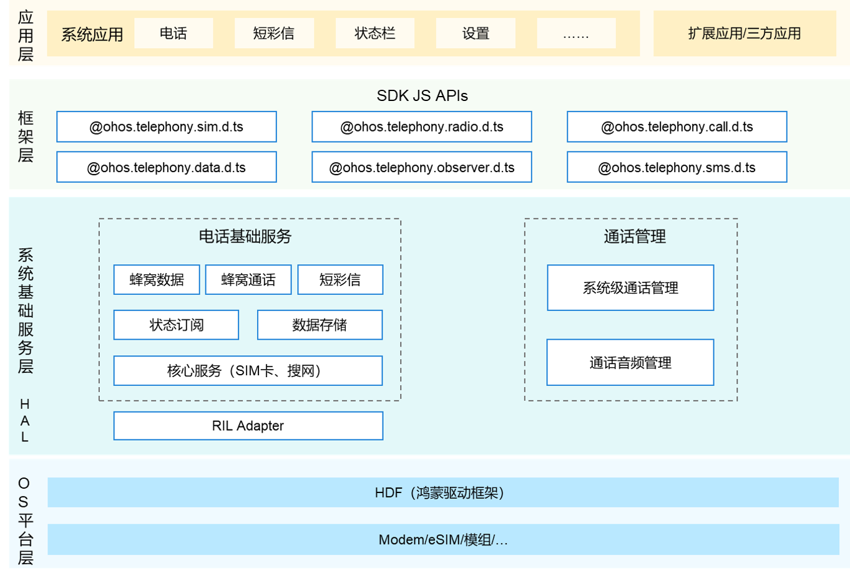Select the 状态订阅 box

tap(176, 325)
